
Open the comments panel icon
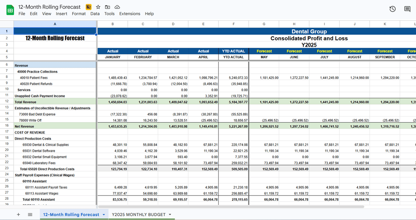pyautogui.click(x=407, y=9)
